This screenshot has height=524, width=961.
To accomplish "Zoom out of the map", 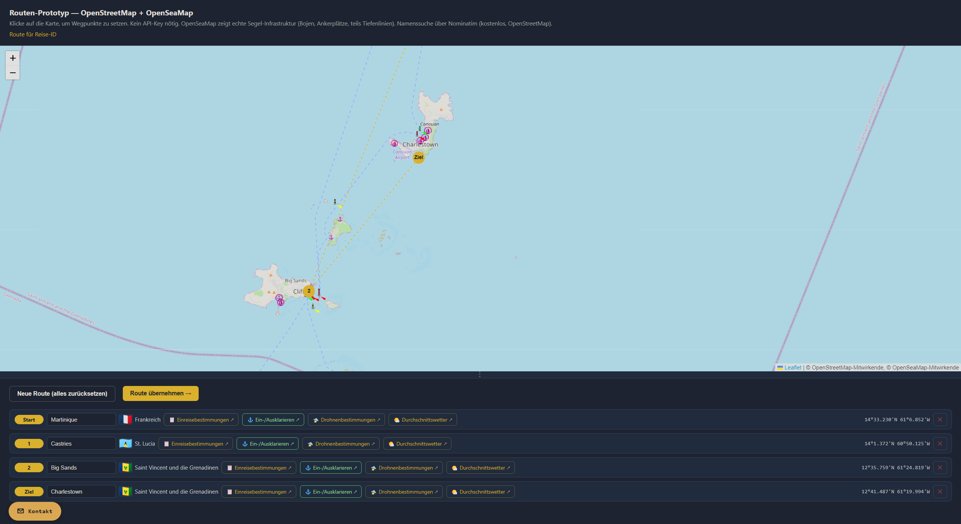I will pyautogui.click(x=13, y=73).
